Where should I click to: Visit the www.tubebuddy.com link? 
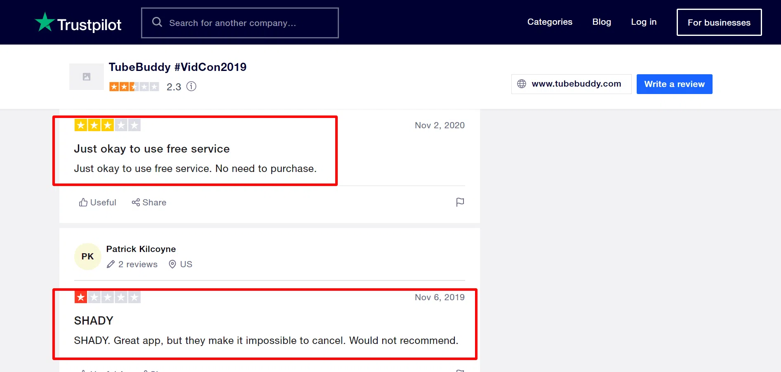[x=572, y=84]
